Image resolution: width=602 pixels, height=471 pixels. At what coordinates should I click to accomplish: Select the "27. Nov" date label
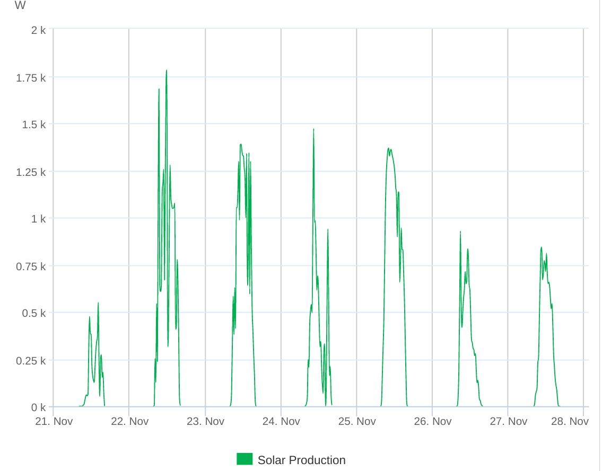(508, 422)
